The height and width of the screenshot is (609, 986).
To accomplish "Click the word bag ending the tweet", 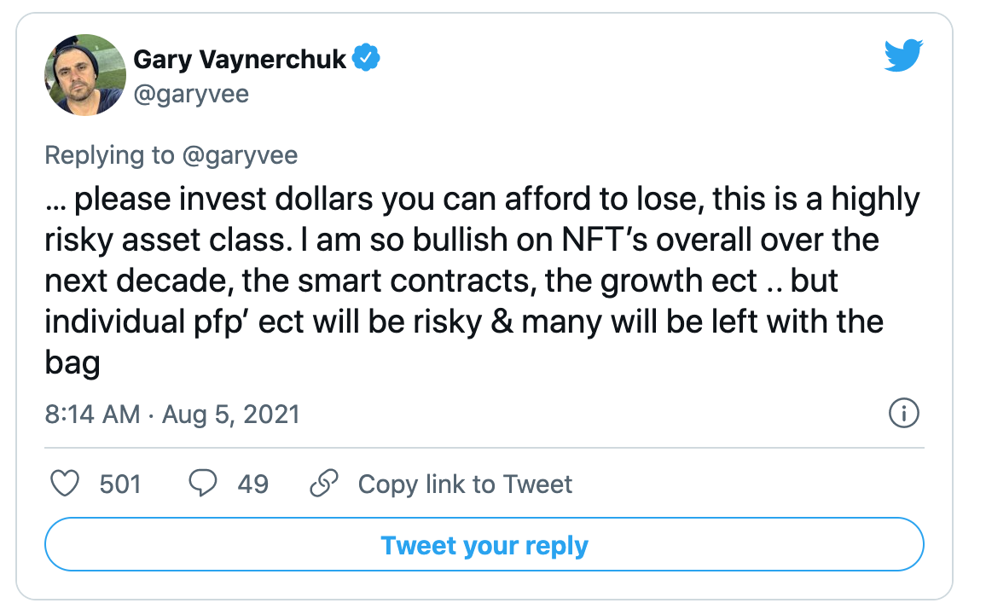I will 72,363.
